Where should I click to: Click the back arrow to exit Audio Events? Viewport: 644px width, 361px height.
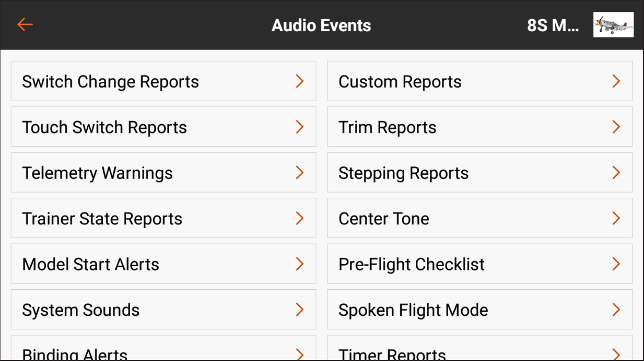coord(25,25)
